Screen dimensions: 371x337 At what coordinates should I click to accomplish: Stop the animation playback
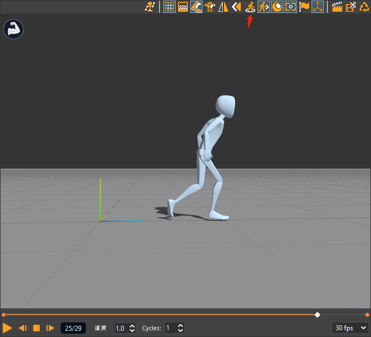36,328
